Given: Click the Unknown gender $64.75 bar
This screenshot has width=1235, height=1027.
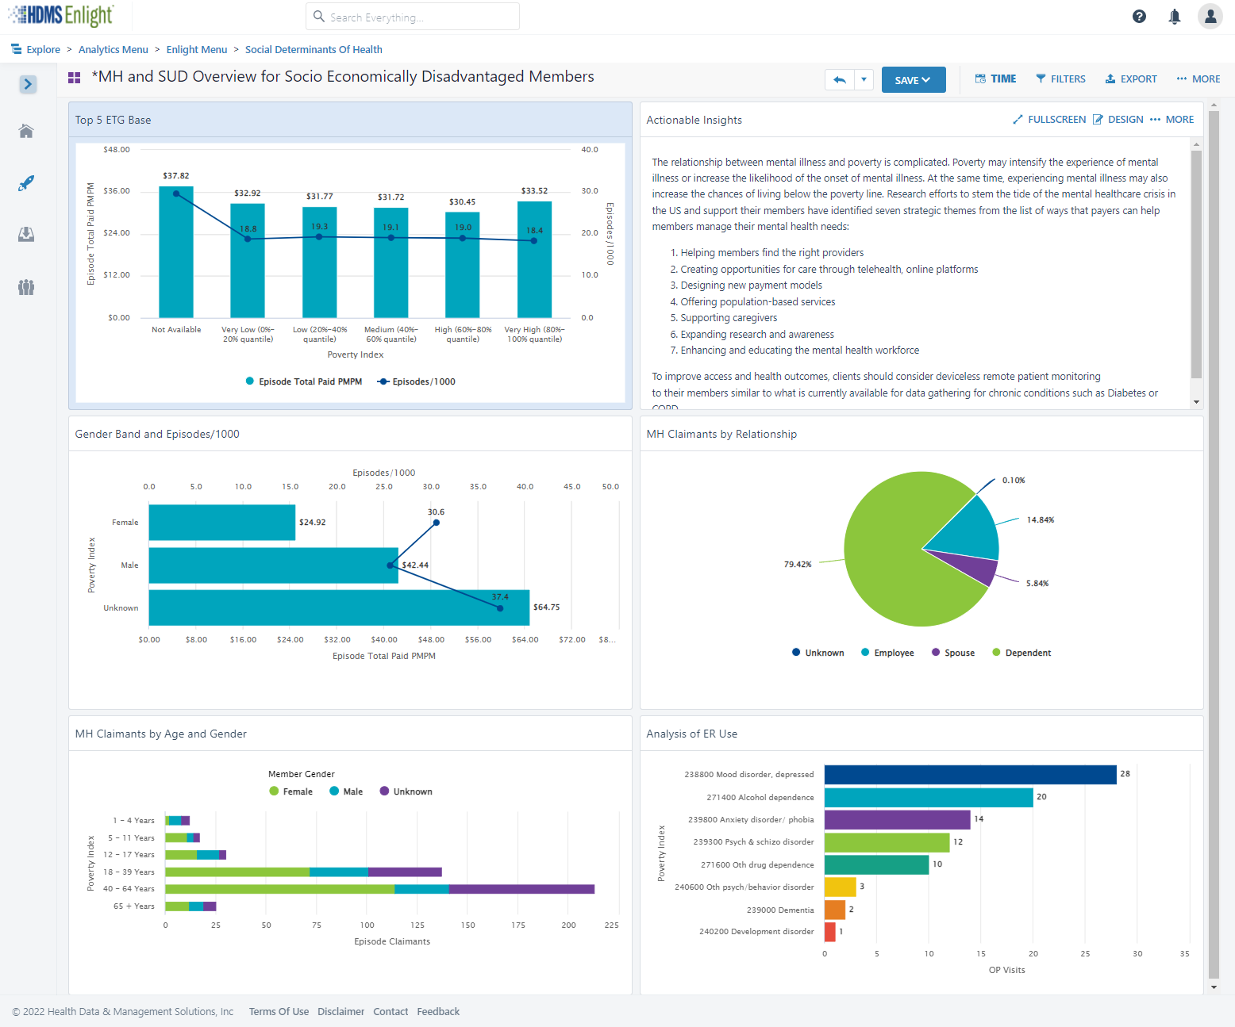Looking at the screenshot, I should (339, 607).
